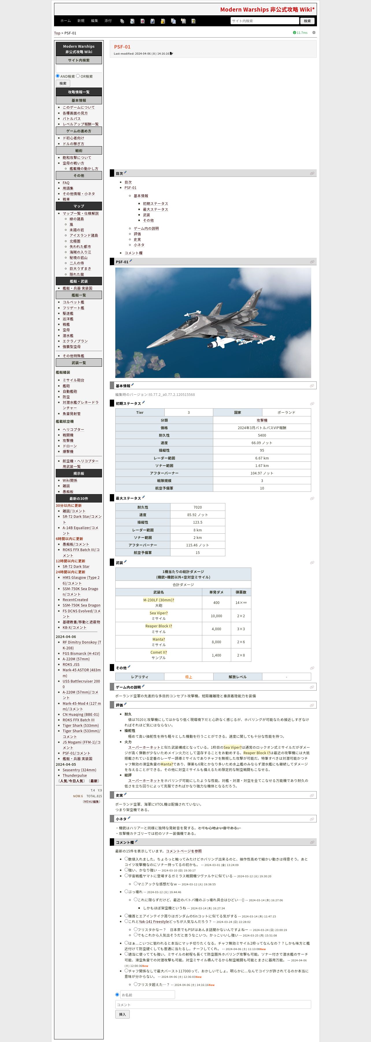Viewport: 371px width, 1042px height.
Task: Edit 基本情報 section using its pencil icon
Action: (132, 385)
